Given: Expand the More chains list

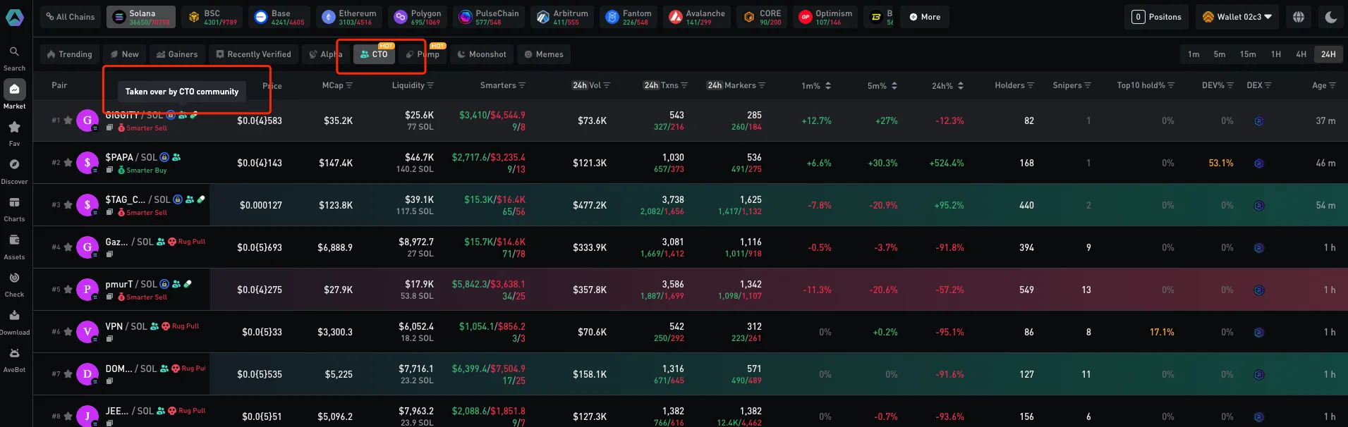Looking at the screenshot, I should pyautogui.click(x=924, y=17).
